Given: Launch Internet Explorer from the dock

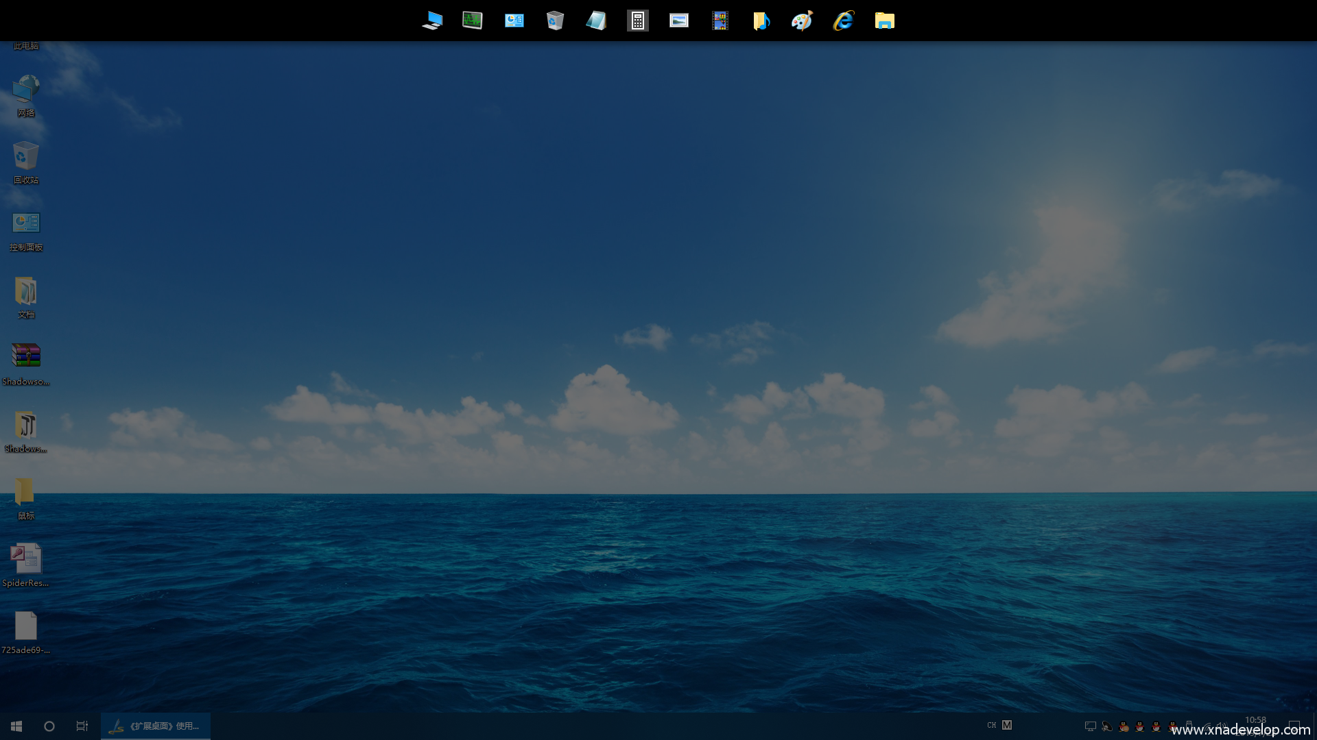Looking at the screenshot, I should point(843,21).
